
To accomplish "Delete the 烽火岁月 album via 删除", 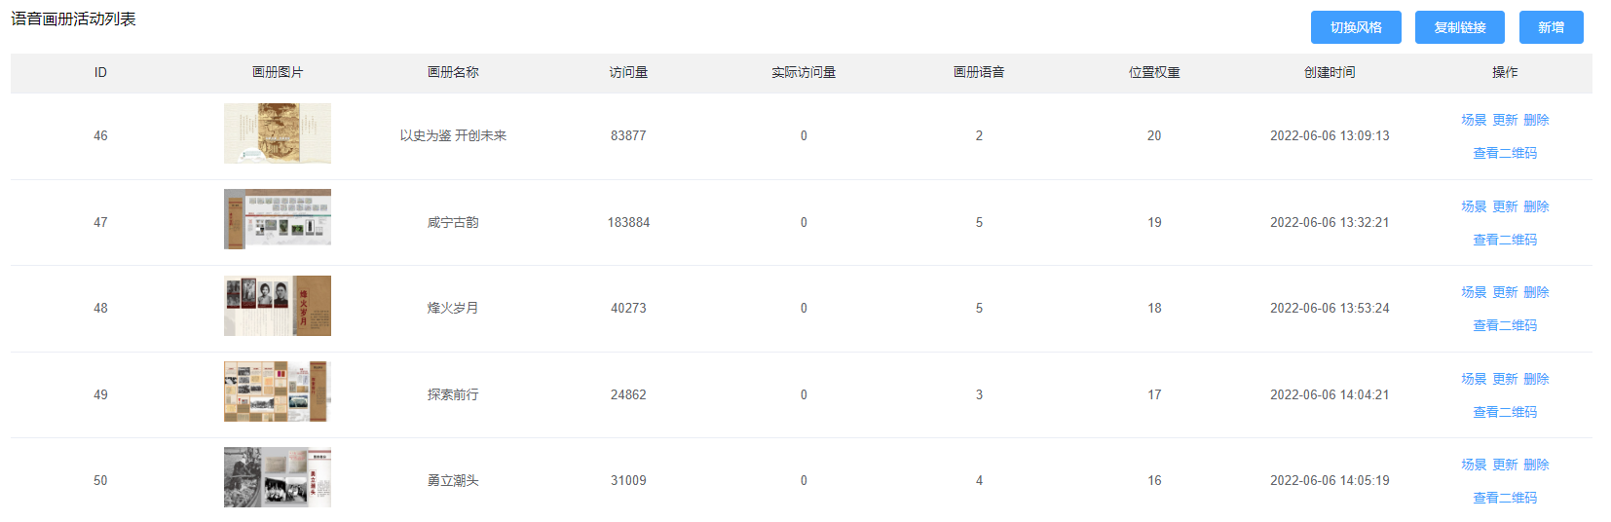I will (1536, 292).
